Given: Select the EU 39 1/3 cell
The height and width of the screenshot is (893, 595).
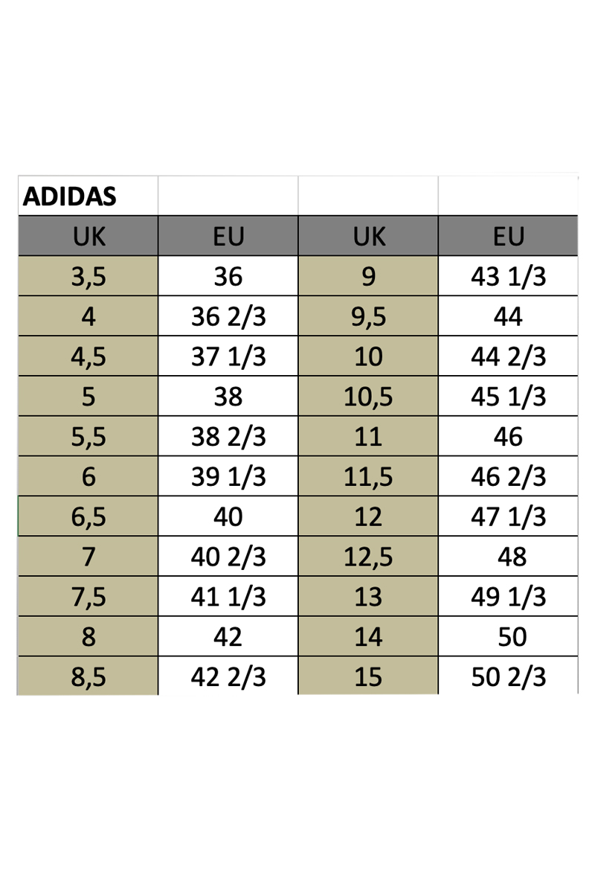Looking at the screenshot, I should pos(228,477).
